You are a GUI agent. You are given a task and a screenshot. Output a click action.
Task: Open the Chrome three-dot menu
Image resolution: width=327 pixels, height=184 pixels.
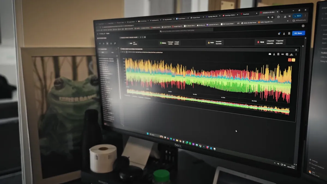305,16
